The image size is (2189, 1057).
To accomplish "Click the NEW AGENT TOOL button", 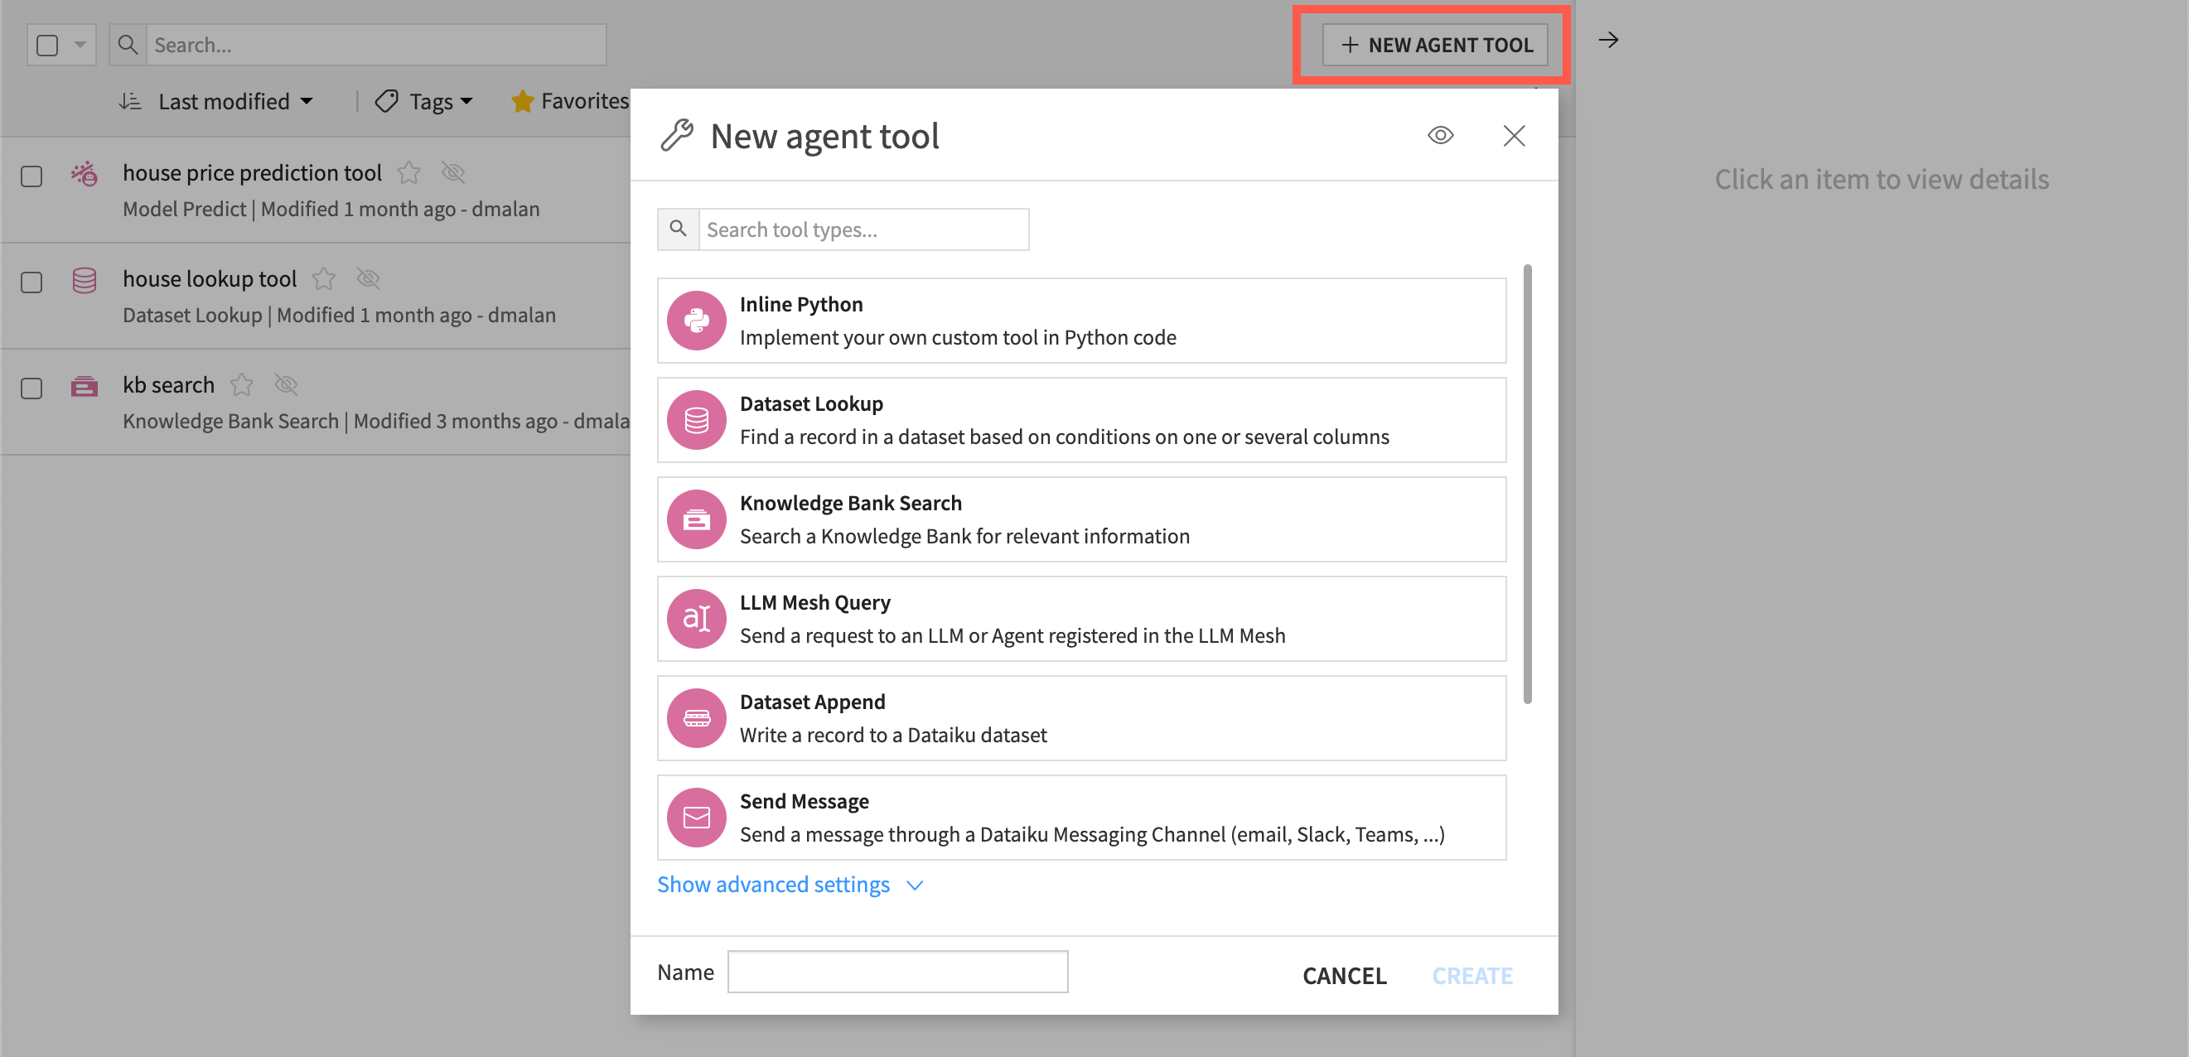I will pos(1435,45).
